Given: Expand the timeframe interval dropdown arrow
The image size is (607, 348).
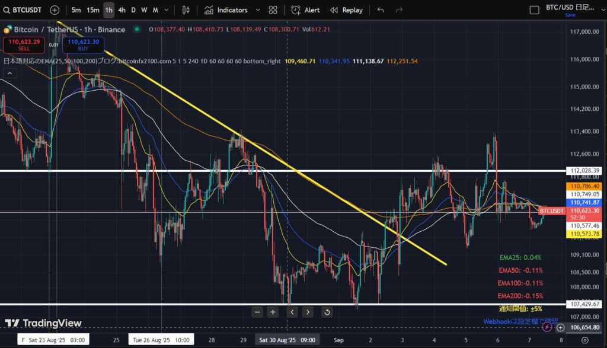Looking at the screenshot, I should pyautogui.click(x=167, y=10).
